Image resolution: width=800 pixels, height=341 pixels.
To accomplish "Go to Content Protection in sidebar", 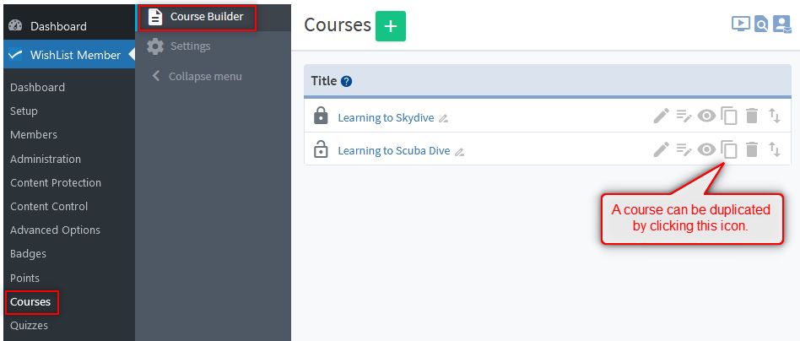I will (56, 182).
